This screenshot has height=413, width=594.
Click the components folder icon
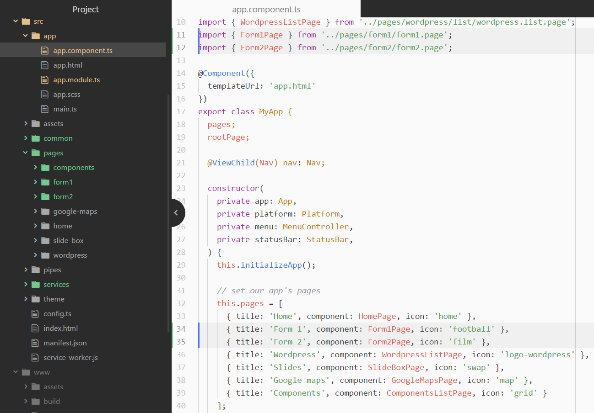(x=45, y=167)
